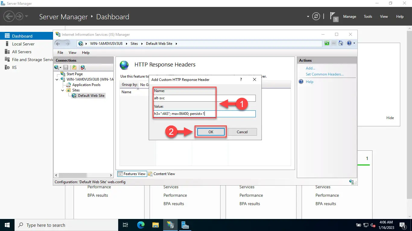The height and width of the screenshot is (231, 412).
Task: Open the dropdown arrow beside IIS help icon
Action: pyautogui.click(x=354, y=43)
